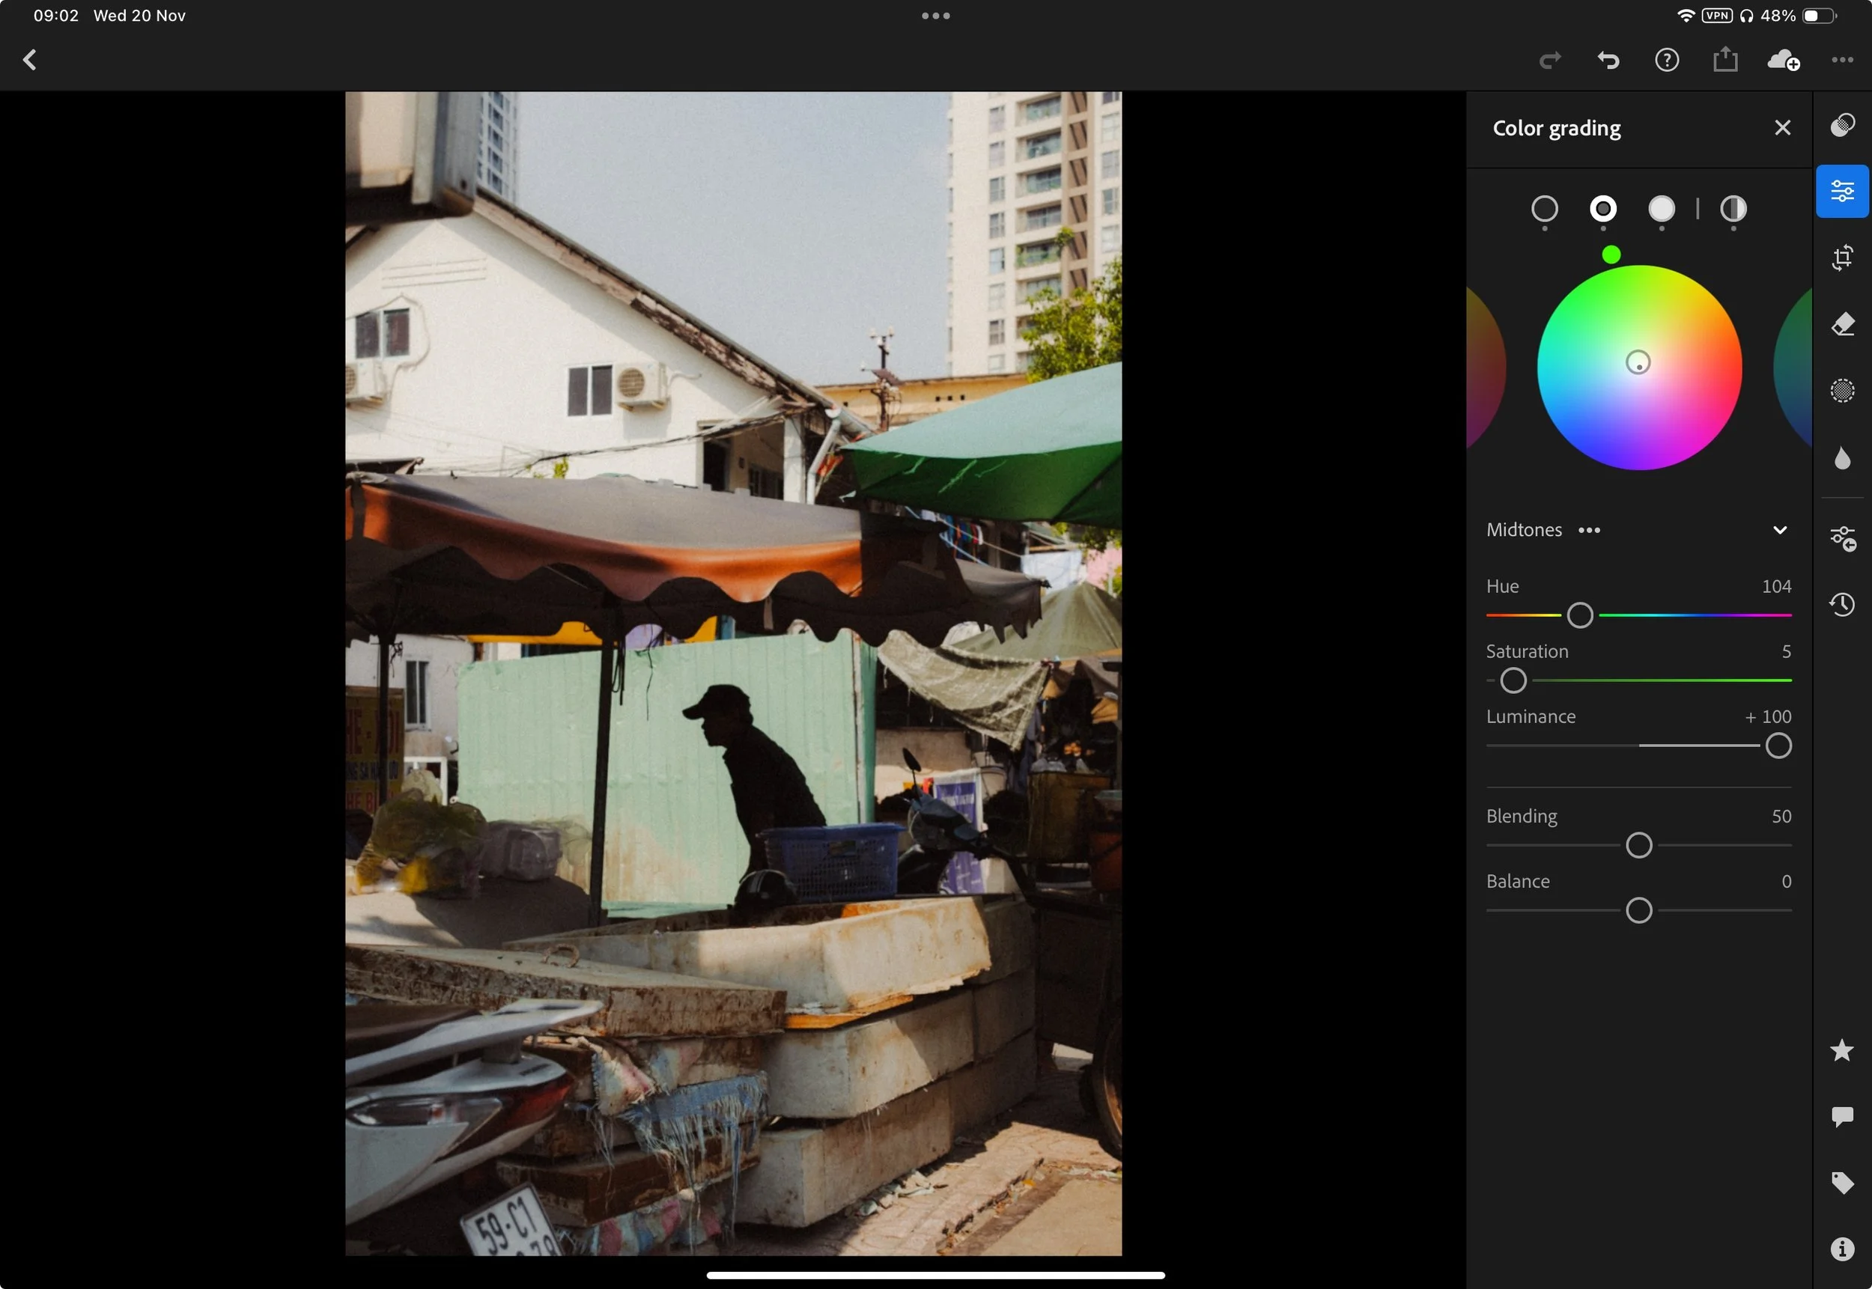Select the Midtones wheel button
Viewport: 1872px width, 1289px height.
1603,209
